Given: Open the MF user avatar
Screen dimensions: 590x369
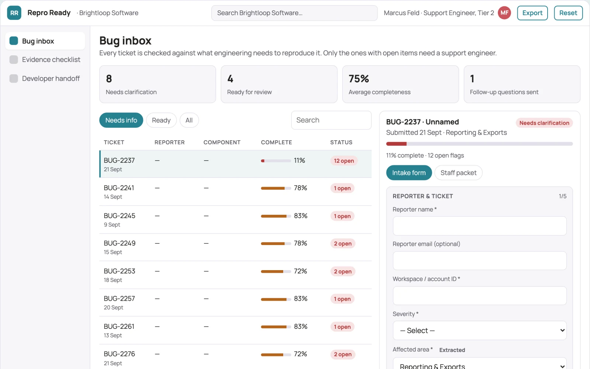Looking at the screenshot, I should pos(504,13).
